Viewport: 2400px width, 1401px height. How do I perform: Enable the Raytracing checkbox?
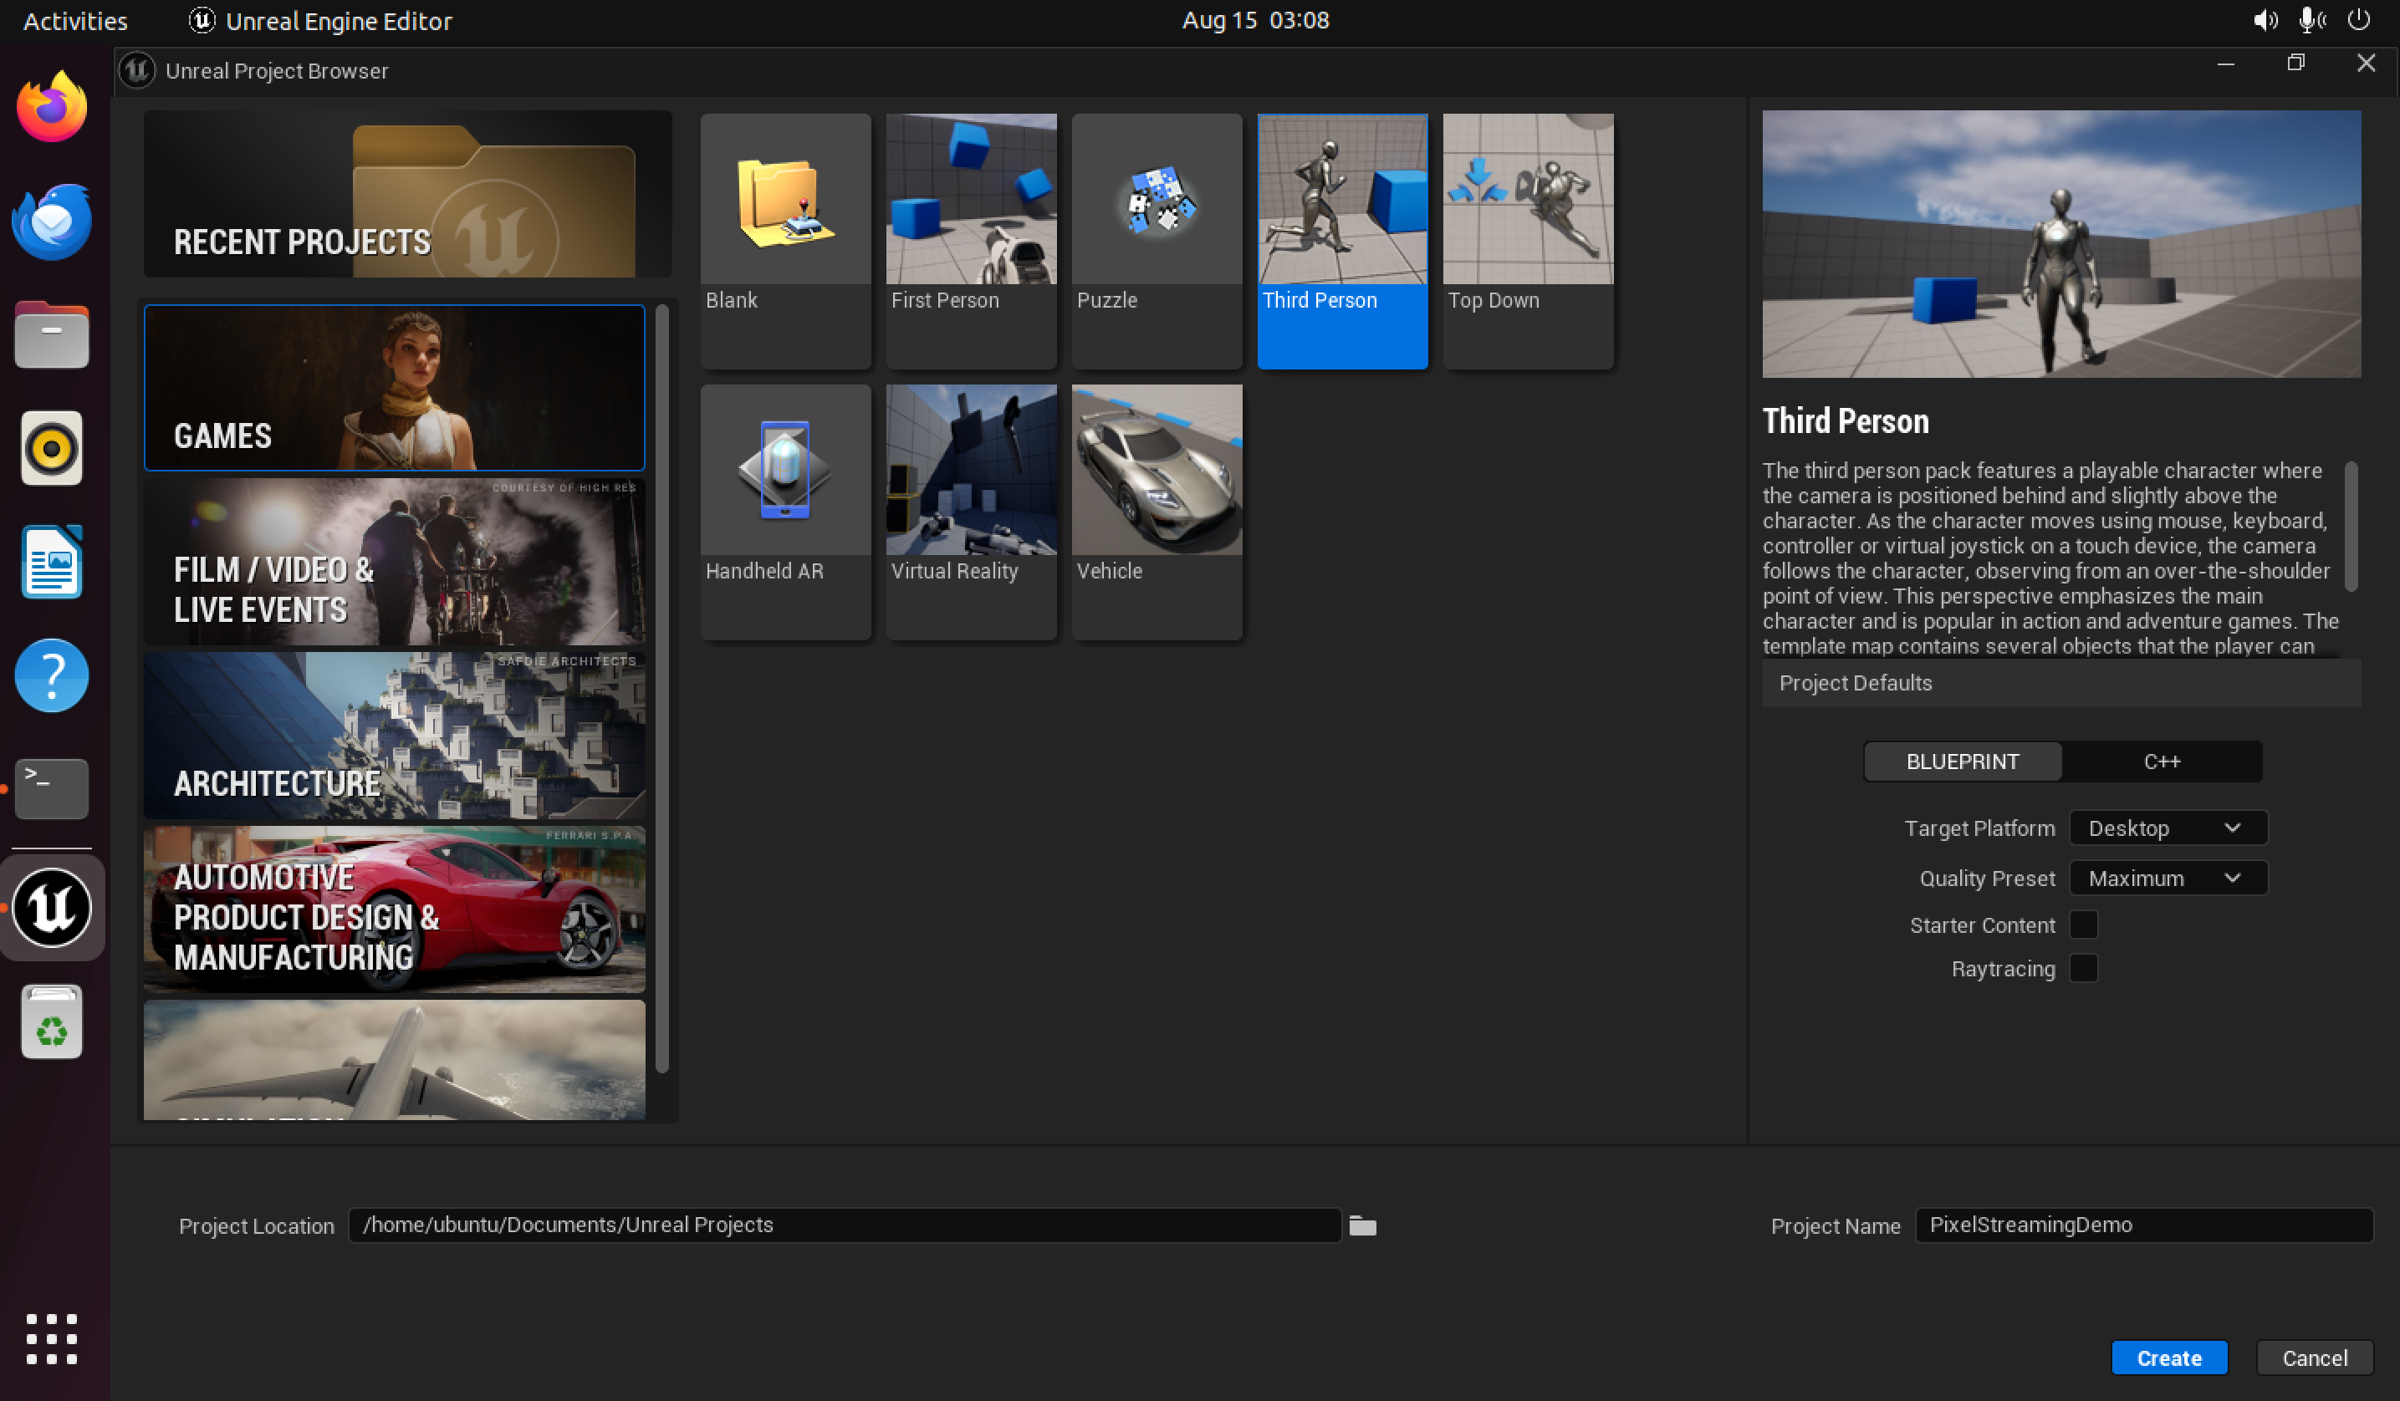pyautogui.click(x=2083, y=969)
